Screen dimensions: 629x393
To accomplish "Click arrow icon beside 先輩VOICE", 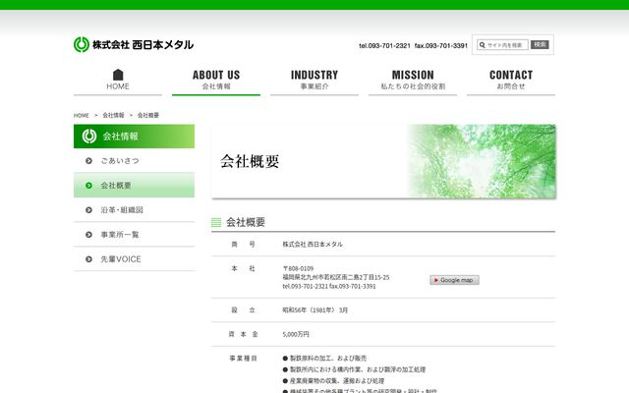I will pos(89,259).
